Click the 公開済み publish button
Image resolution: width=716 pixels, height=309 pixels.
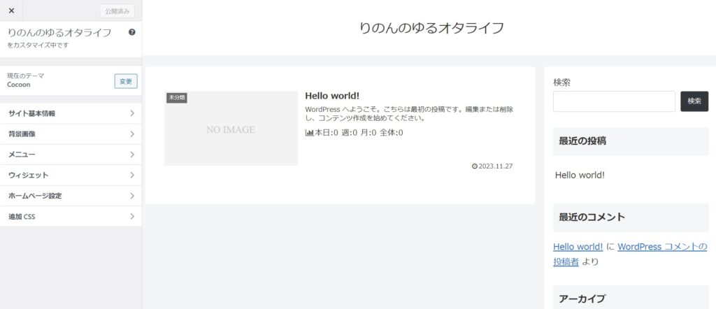pos(117,11)
